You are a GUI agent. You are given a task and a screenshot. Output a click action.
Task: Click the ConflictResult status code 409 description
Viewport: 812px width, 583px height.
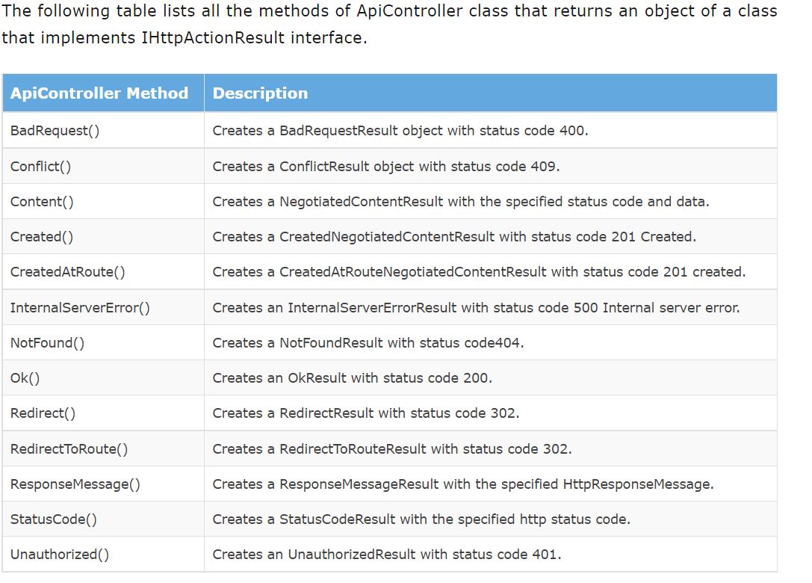[x=385, y=166]
